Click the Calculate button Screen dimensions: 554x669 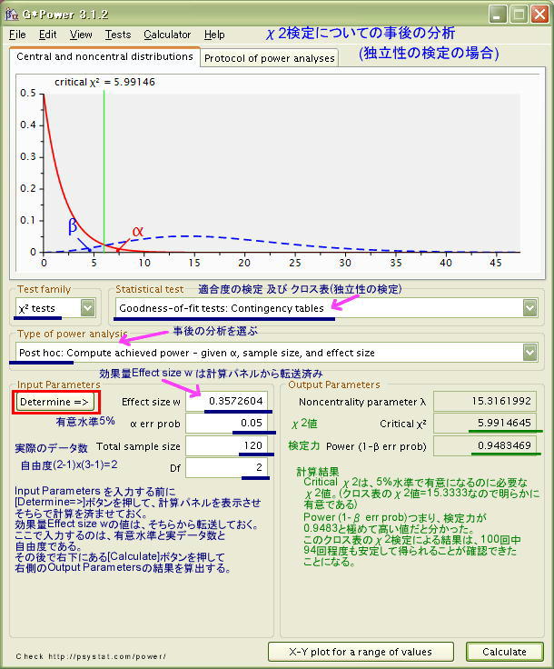pos(505,652)
